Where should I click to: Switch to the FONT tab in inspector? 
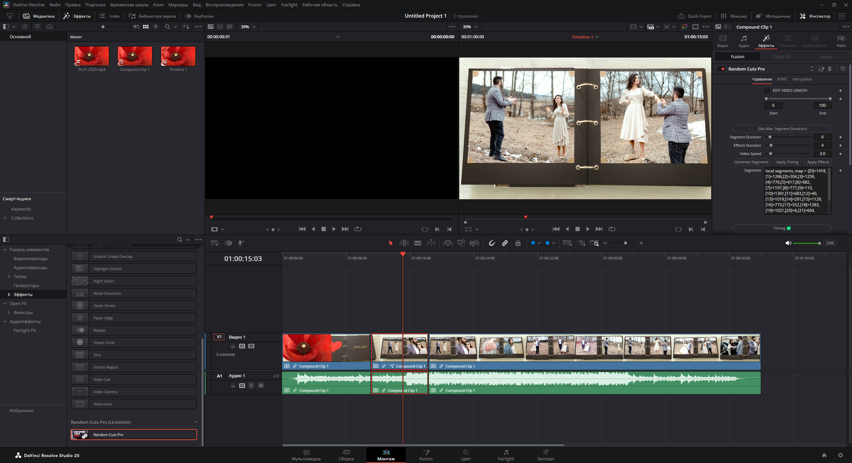tap(782, 79)
